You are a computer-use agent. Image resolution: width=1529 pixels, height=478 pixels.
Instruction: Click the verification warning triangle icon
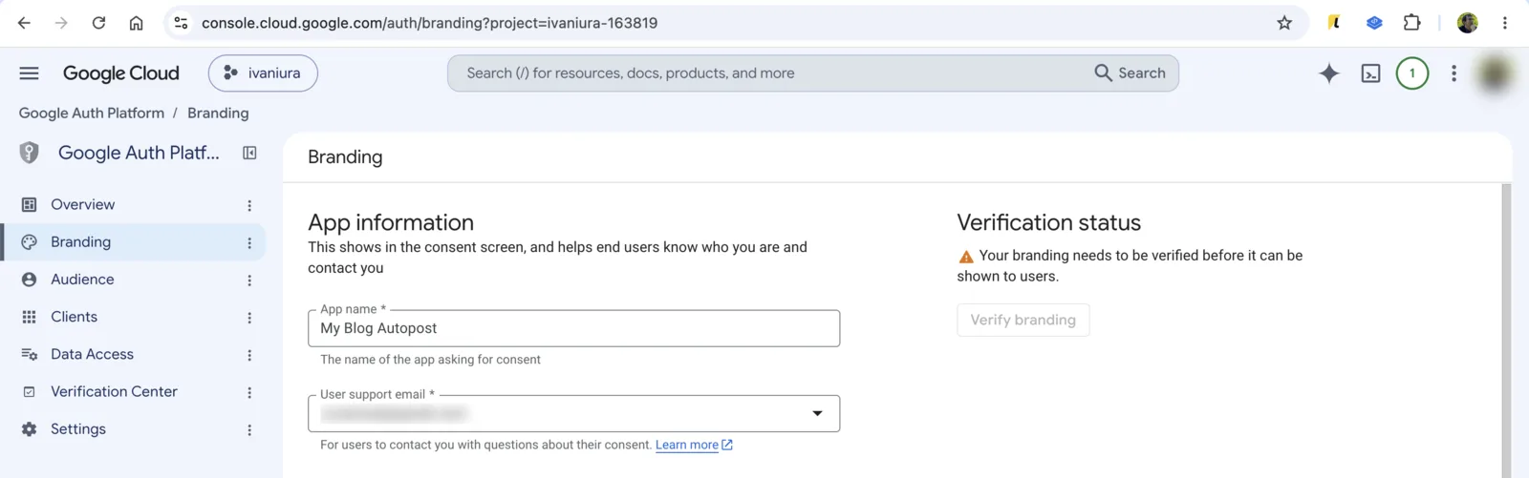[x=966, y=257]
